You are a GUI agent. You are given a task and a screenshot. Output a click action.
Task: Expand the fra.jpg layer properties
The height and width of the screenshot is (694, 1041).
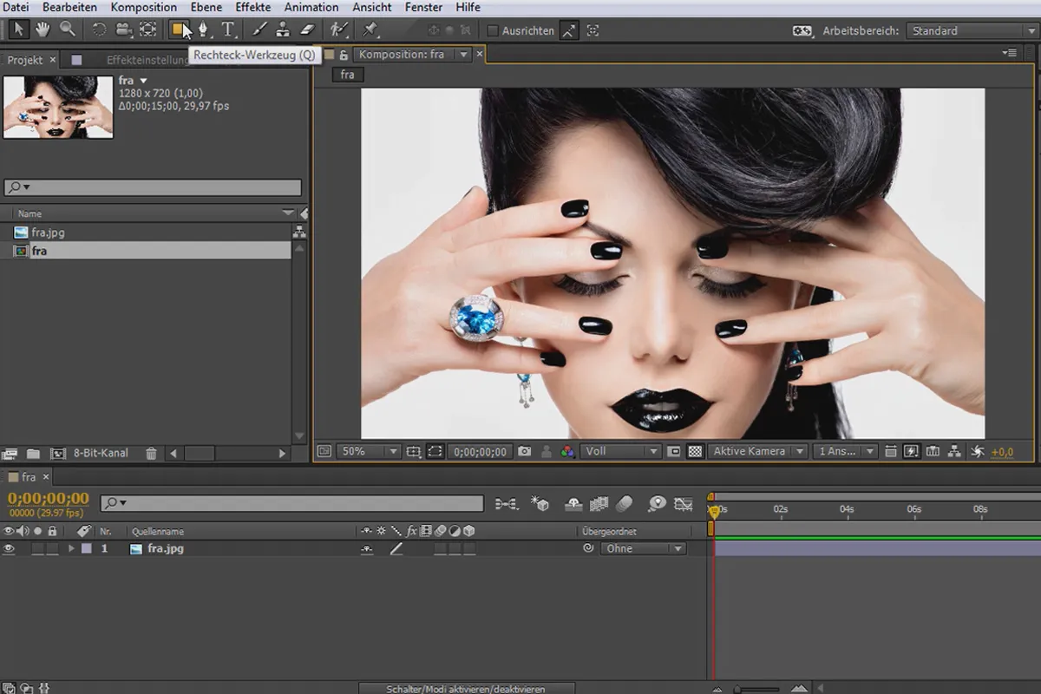point(72,548)
